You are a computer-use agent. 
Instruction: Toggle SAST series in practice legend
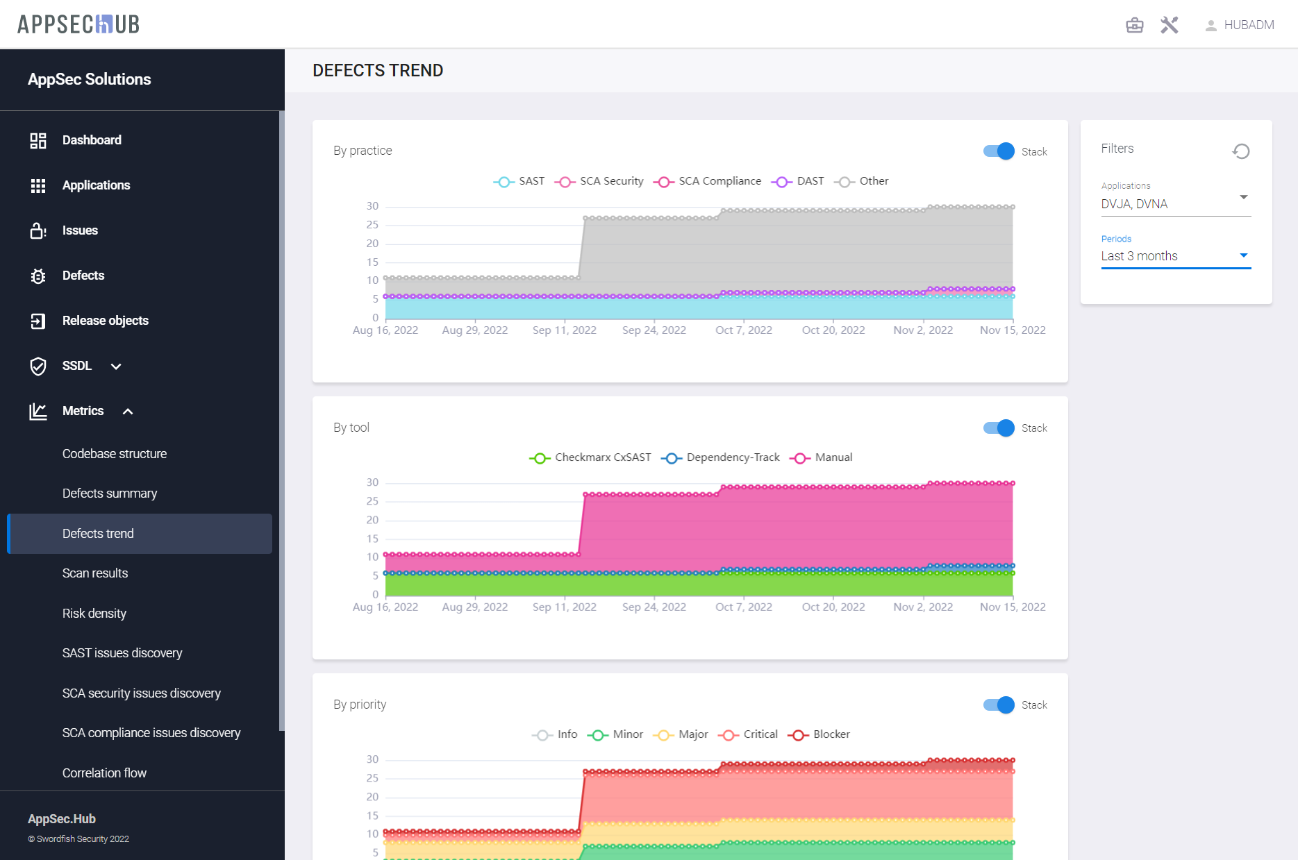coord(519,181)
